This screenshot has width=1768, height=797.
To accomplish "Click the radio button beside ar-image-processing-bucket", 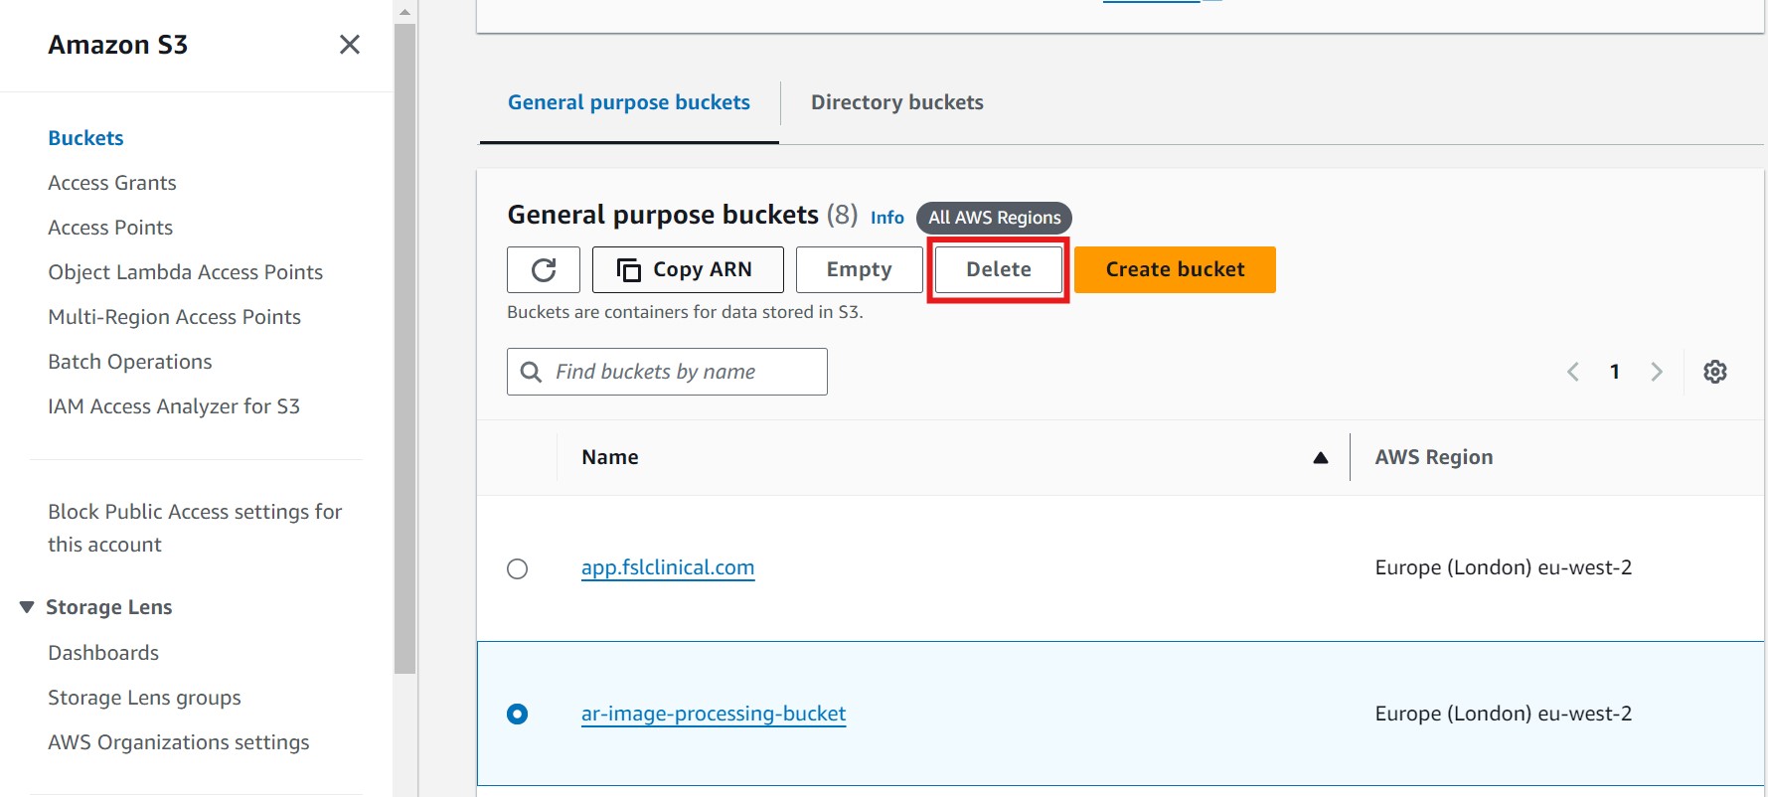I will click(517, 714).
